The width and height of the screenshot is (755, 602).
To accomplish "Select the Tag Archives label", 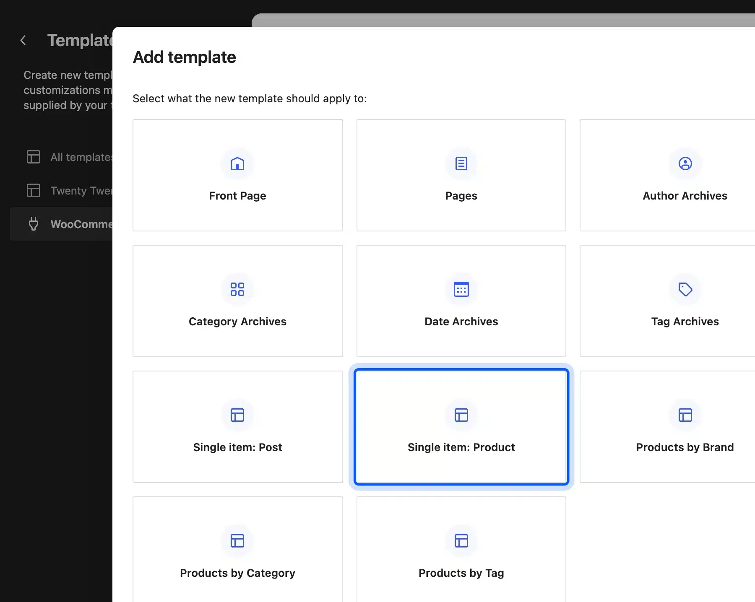I will coord(685,322).
